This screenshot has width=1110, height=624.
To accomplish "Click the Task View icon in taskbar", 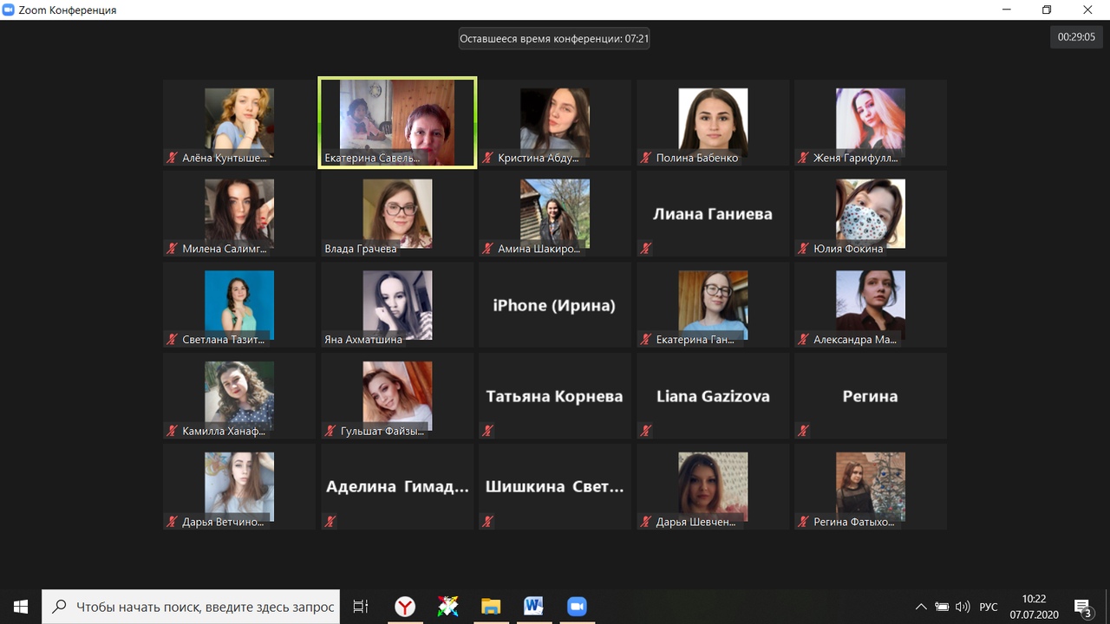I will 361,607.
